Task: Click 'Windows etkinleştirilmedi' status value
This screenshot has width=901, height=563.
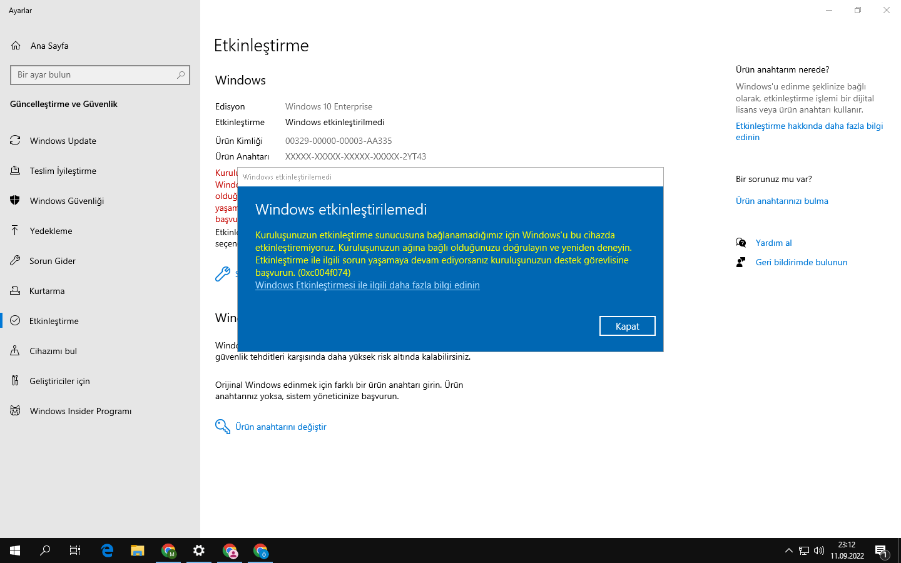Action: point(335,122)
